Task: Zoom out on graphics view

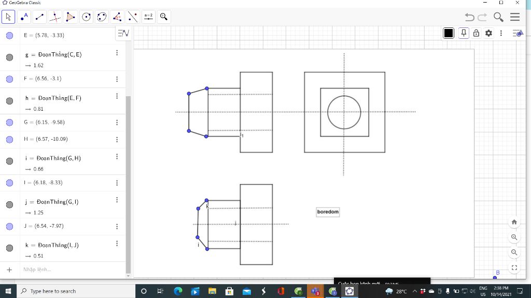Action: 514,252
